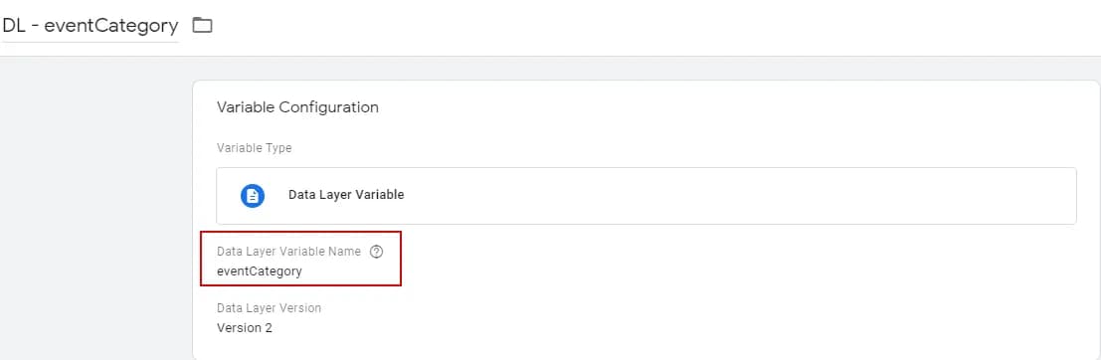
Task: Click the Data Layer Variable Name label
Action: (288, 252)
